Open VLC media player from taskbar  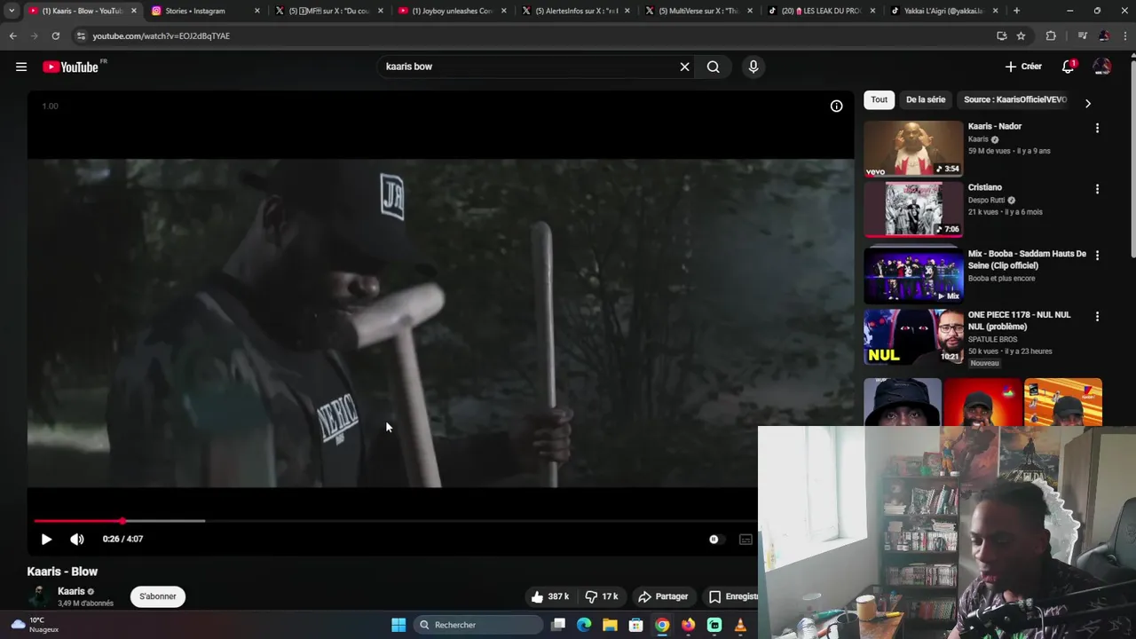[740, 625]
